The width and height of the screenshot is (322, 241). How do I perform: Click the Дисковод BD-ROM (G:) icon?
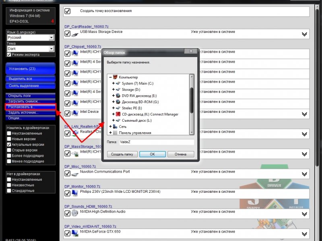click(x=118, y=102)
